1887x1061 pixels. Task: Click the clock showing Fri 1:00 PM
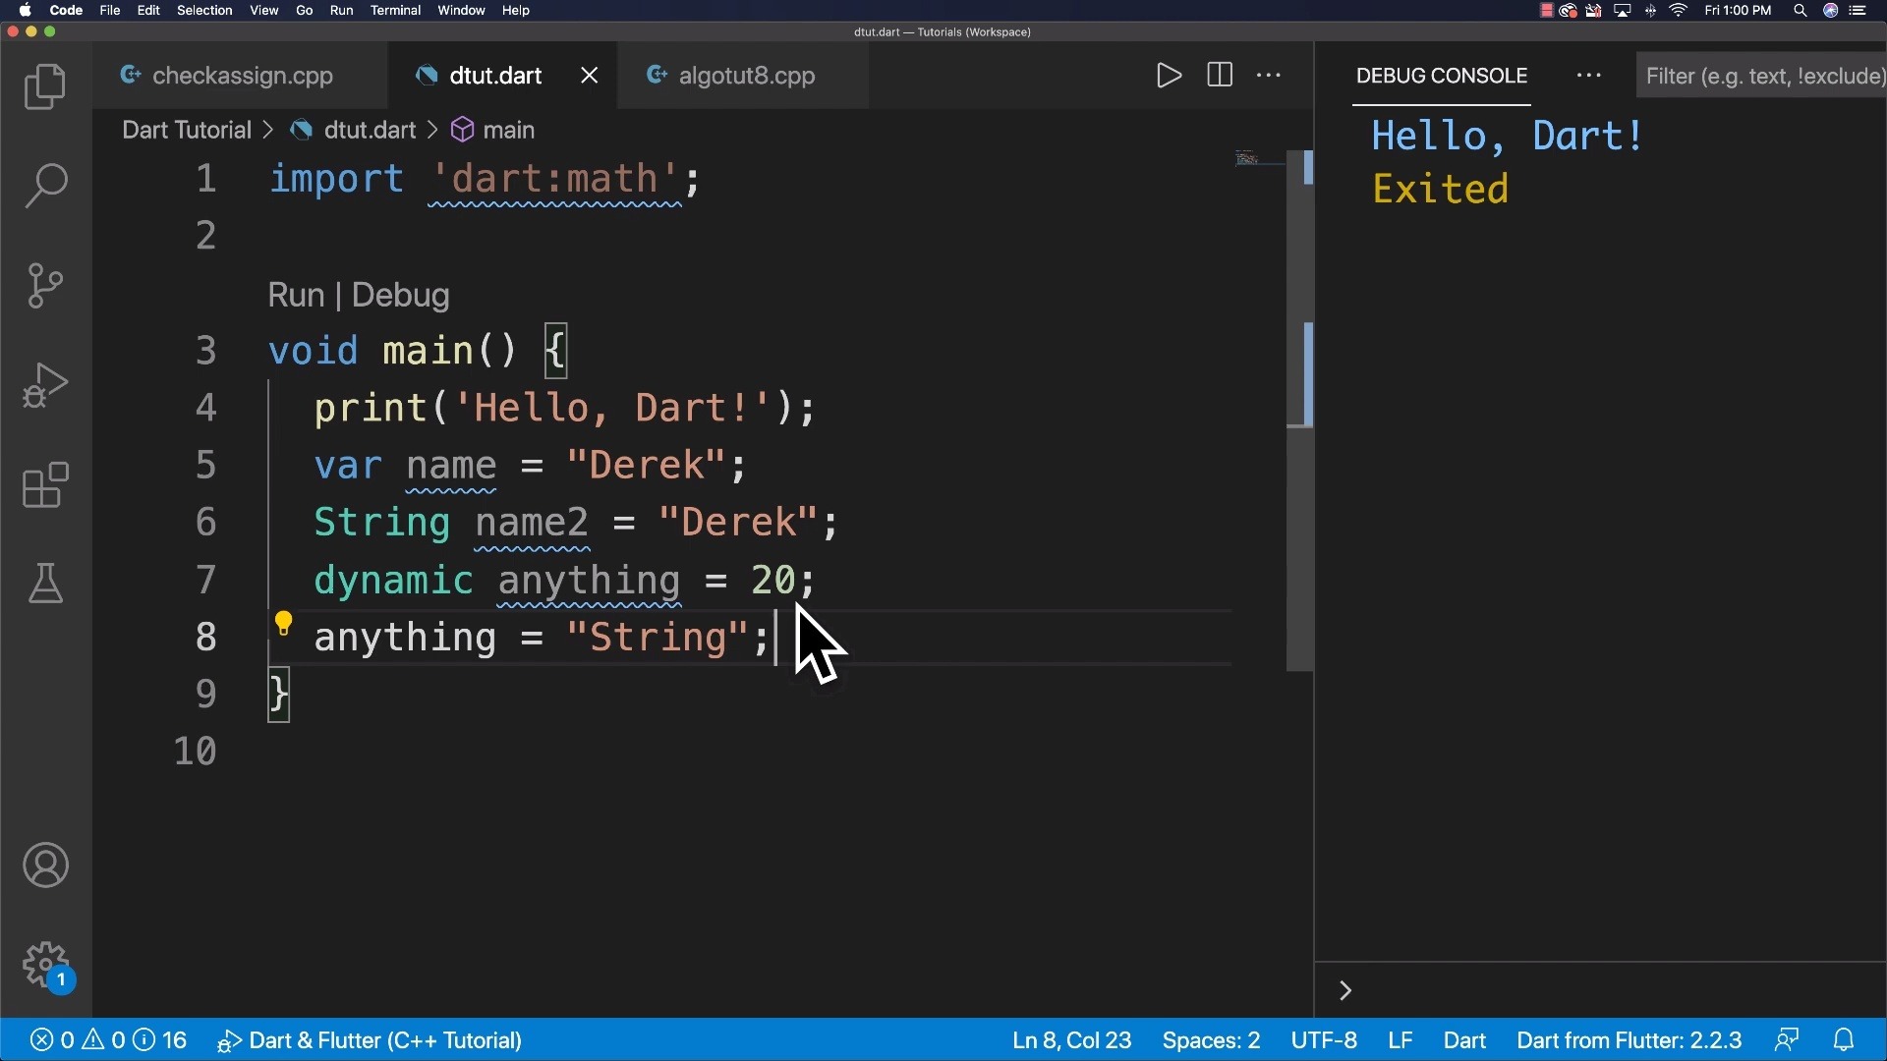(x=1738, y=11)
